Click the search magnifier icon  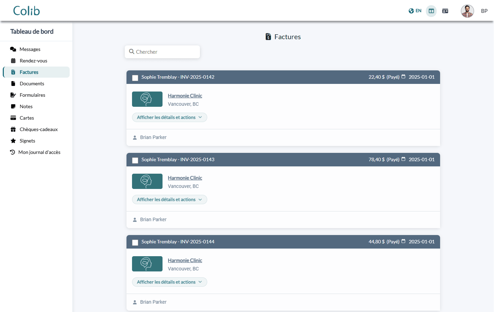click(x=132, y=52)
